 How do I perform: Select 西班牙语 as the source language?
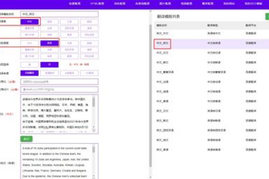[x=69, y=28]
